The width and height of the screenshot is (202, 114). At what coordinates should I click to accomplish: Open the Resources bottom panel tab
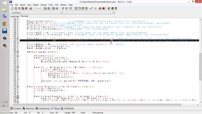coord(28,108)
